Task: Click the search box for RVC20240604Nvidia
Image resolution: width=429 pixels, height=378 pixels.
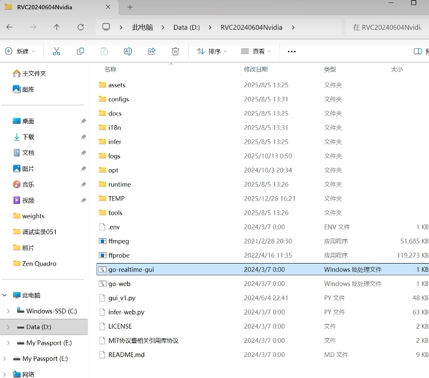Action: click(x=387, y=27)
